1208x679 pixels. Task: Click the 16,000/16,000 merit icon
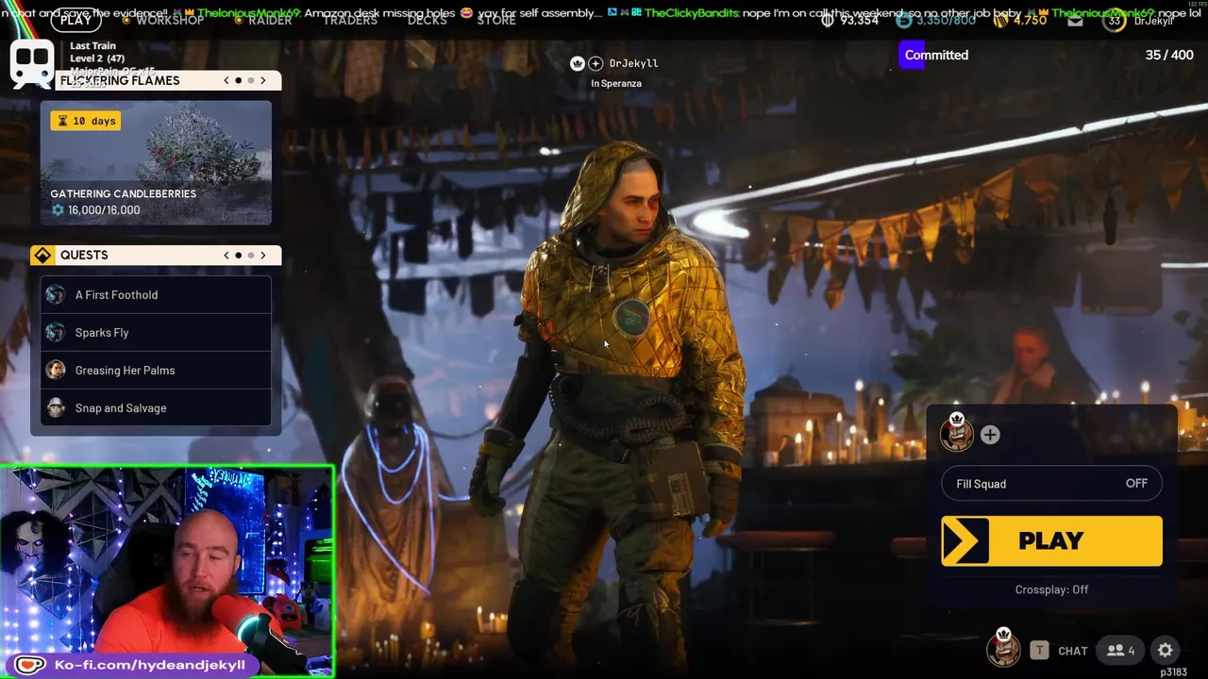tap(59, 209)
